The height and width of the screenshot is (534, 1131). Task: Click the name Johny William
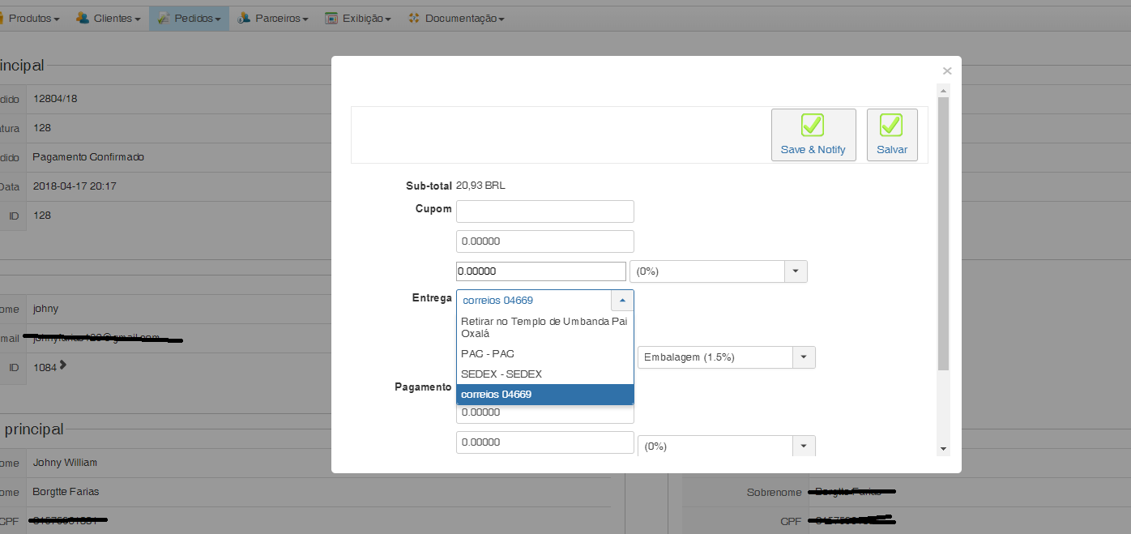[x=65, y=463]
